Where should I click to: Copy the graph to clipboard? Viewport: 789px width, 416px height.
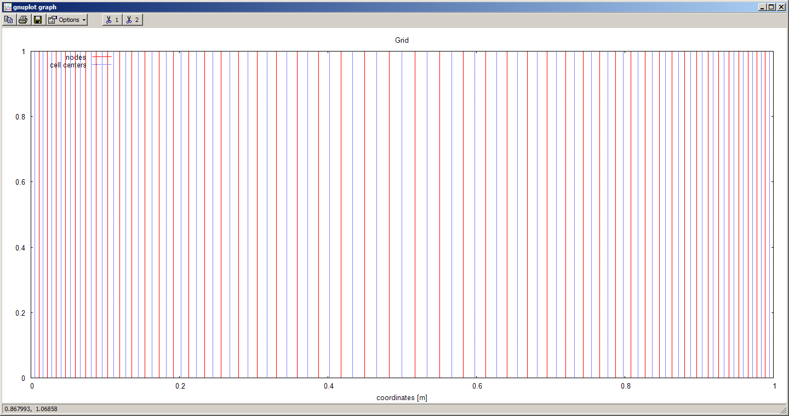click(9, 20)
